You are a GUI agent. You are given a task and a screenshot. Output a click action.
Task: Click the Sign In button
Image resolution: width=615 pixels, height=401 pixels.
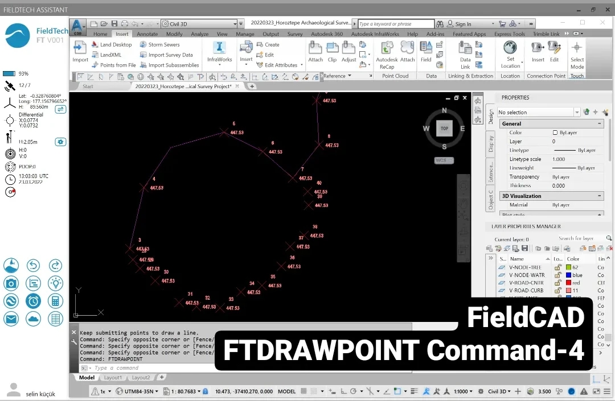point(460,24)
